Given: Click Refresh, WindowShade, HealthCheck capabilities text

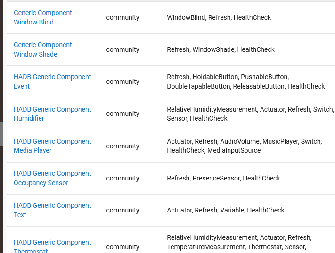Looking at the screenshot, I should (x=221, y=49).
